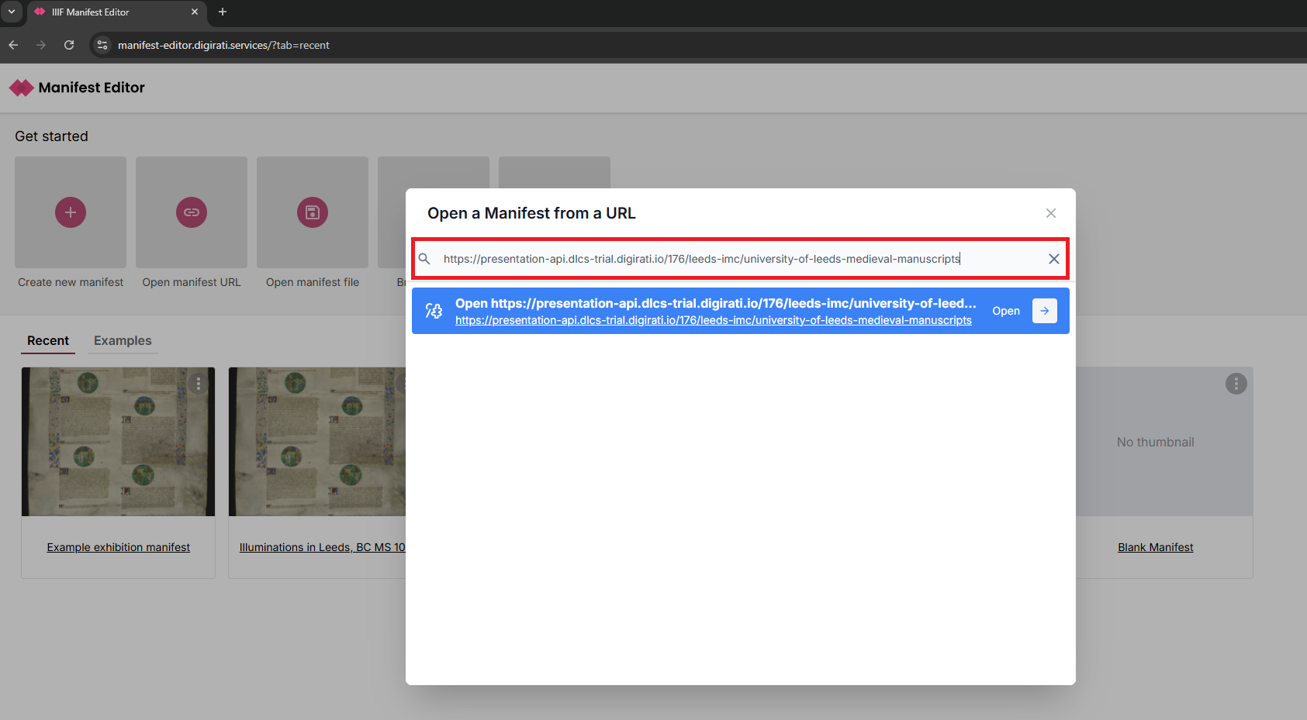Click the Open manifest URL link icon

(x=192, y=212)
